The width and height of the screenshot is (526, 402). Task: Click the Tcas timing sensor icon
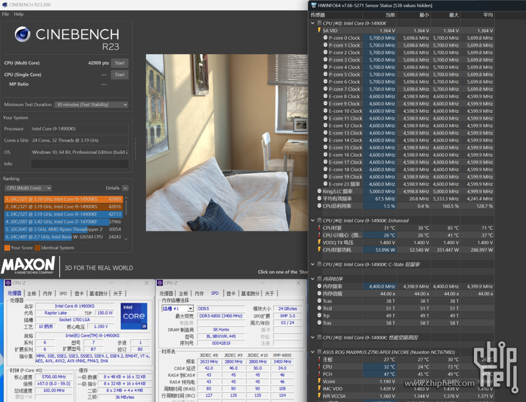click(x=319, y=301)
